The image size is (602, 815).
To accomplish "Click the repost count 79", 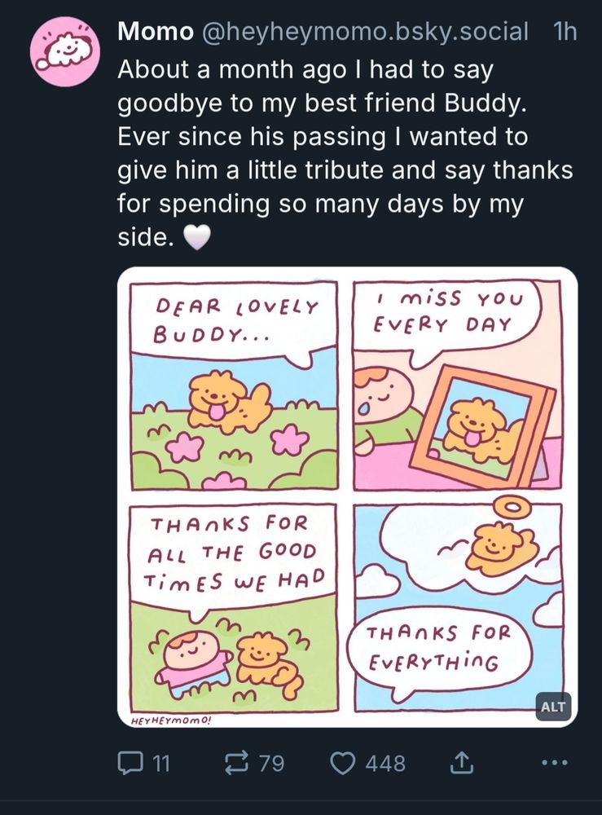I will coord(271,763).
